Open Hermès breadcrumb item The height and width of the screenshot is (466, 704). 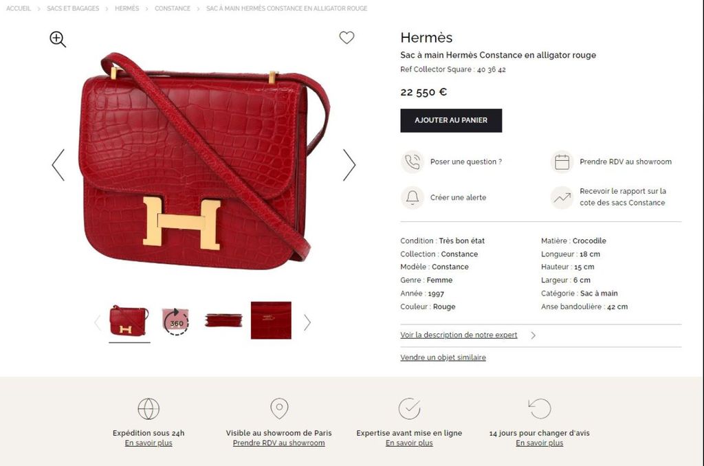(x=126, y=8)
